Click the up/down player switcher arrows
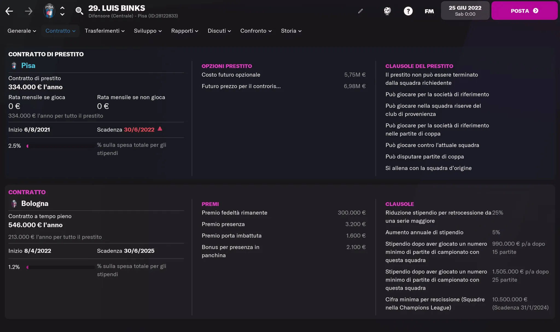The width and height of the screenshot is (560, 332). (62, 11)
